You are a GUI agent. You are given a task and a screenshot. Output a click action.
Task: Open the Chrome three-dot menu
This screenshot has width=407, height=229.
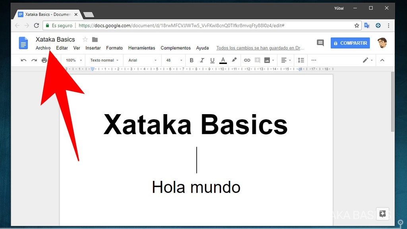pos(389,25)
